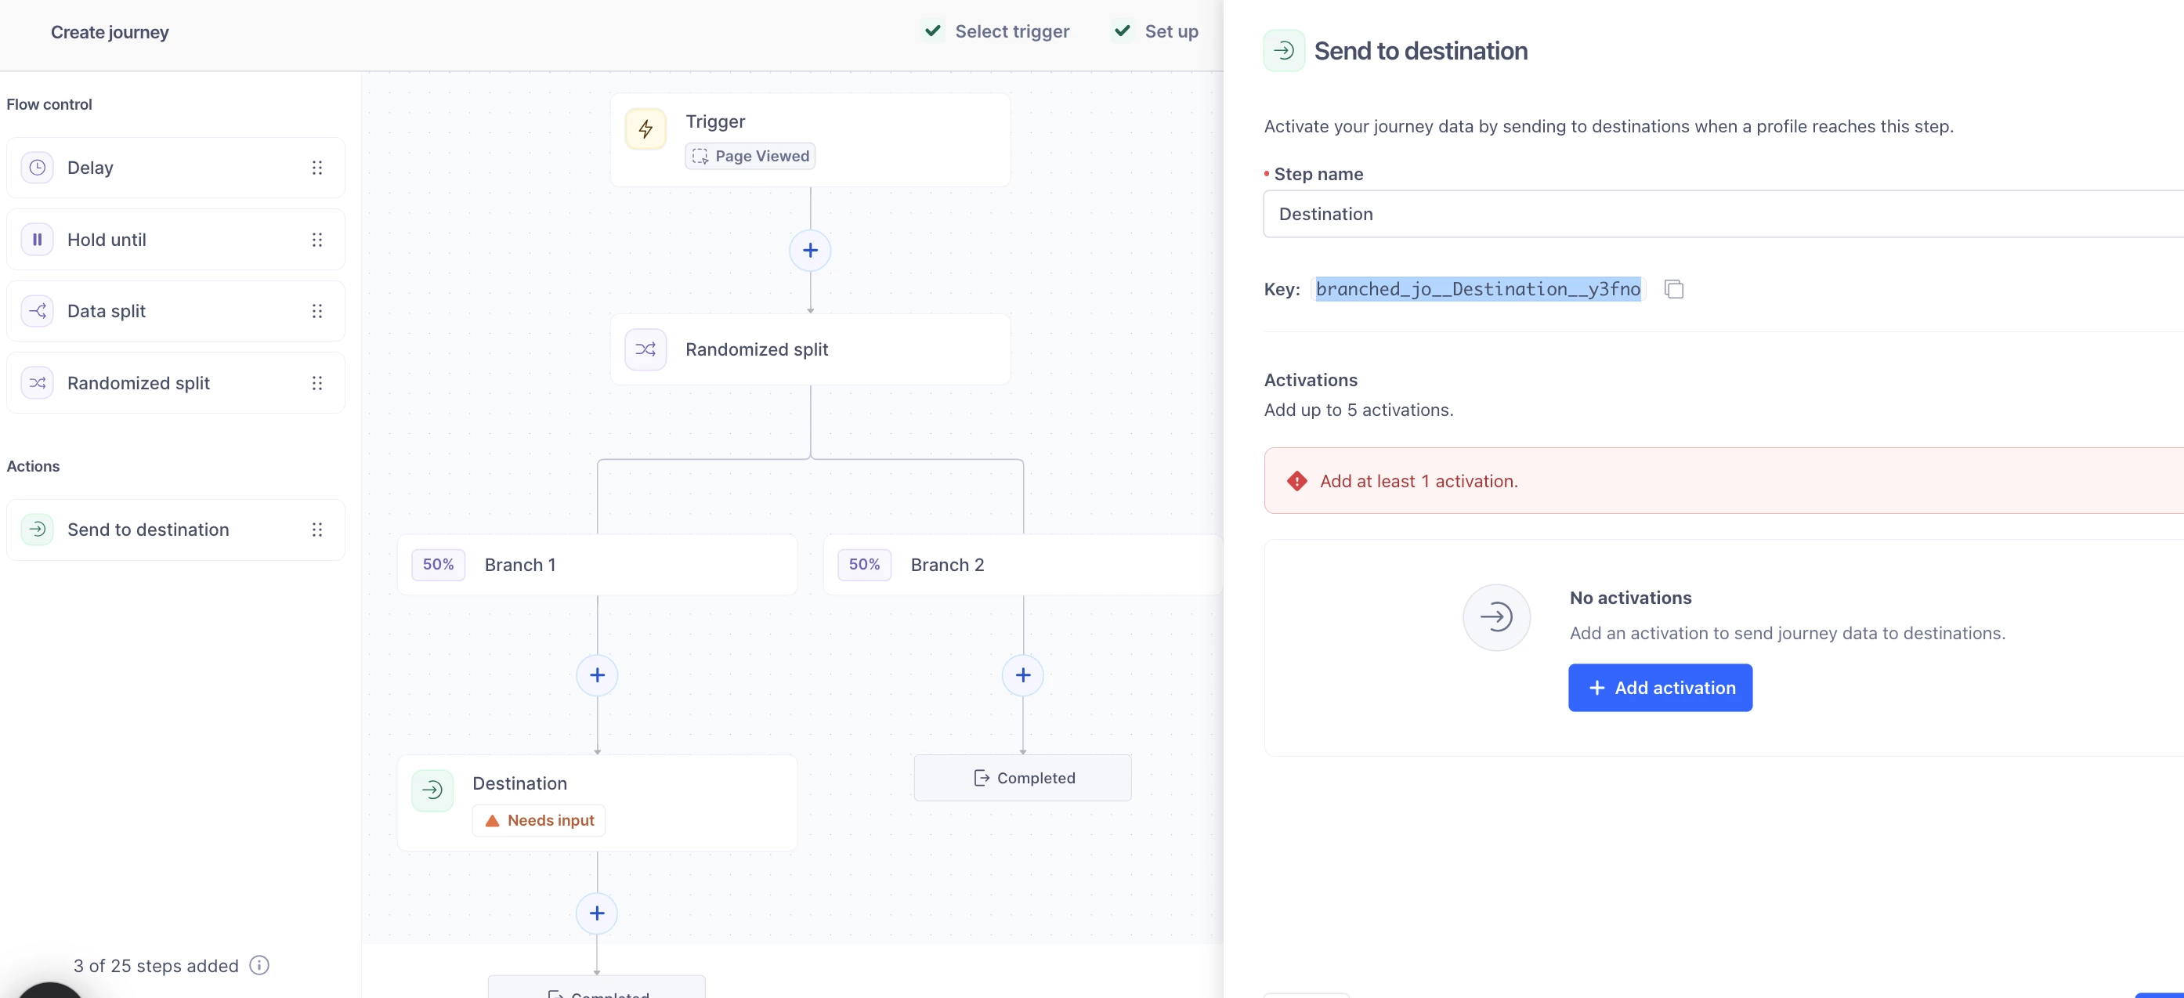Click the branched_jo__Destination__y3fno key text
Image resolution: width=2184 pixels, height=998 pixels.
point(1477,289)
